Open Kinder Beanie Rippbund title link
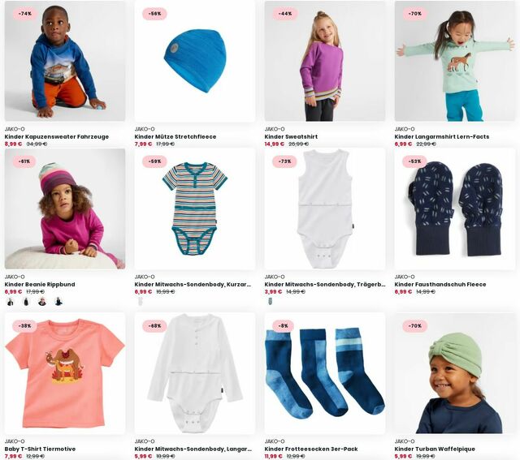The image size is (520, 460). coord(40,285)
